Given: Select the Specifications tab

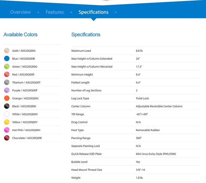Looking at the screenshot, I should [x=93, y=12].
